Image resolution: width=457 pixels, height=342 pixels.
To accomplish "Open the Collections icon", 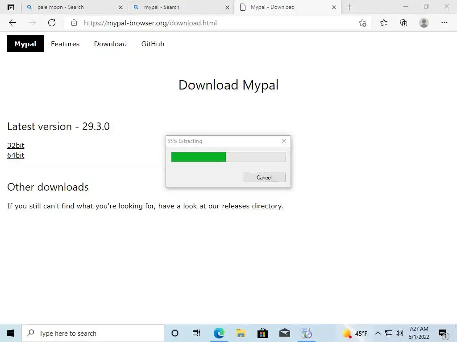I will pyautogui.click(x=403, y=23).
